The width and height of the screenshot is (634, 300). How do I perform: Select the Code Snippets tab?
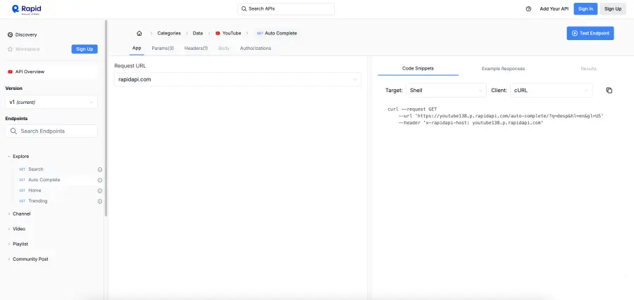418,69
